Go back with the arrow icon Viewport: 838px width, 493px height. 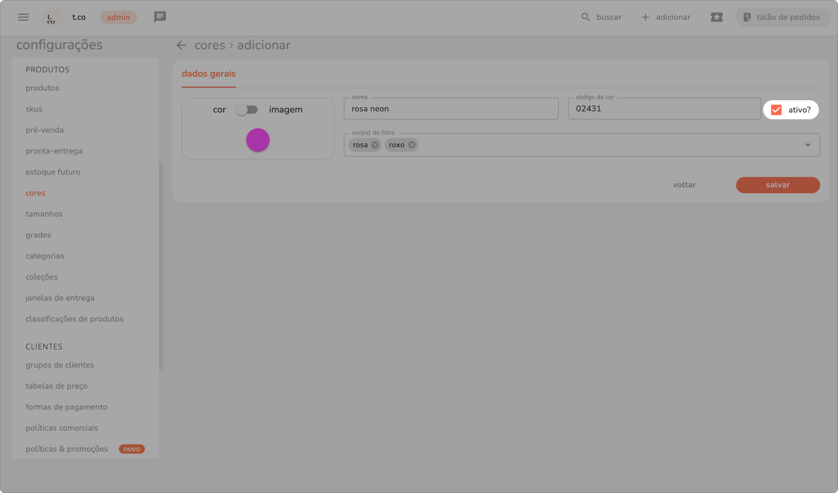[181, 45]
